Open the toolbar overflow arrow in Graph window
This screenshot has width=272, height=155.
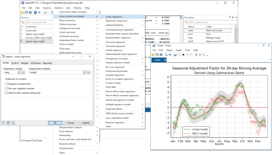pyautogui.click(x=207, y=56)
